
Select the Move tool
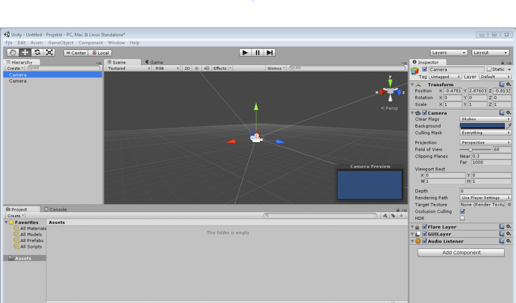(25, 53)
